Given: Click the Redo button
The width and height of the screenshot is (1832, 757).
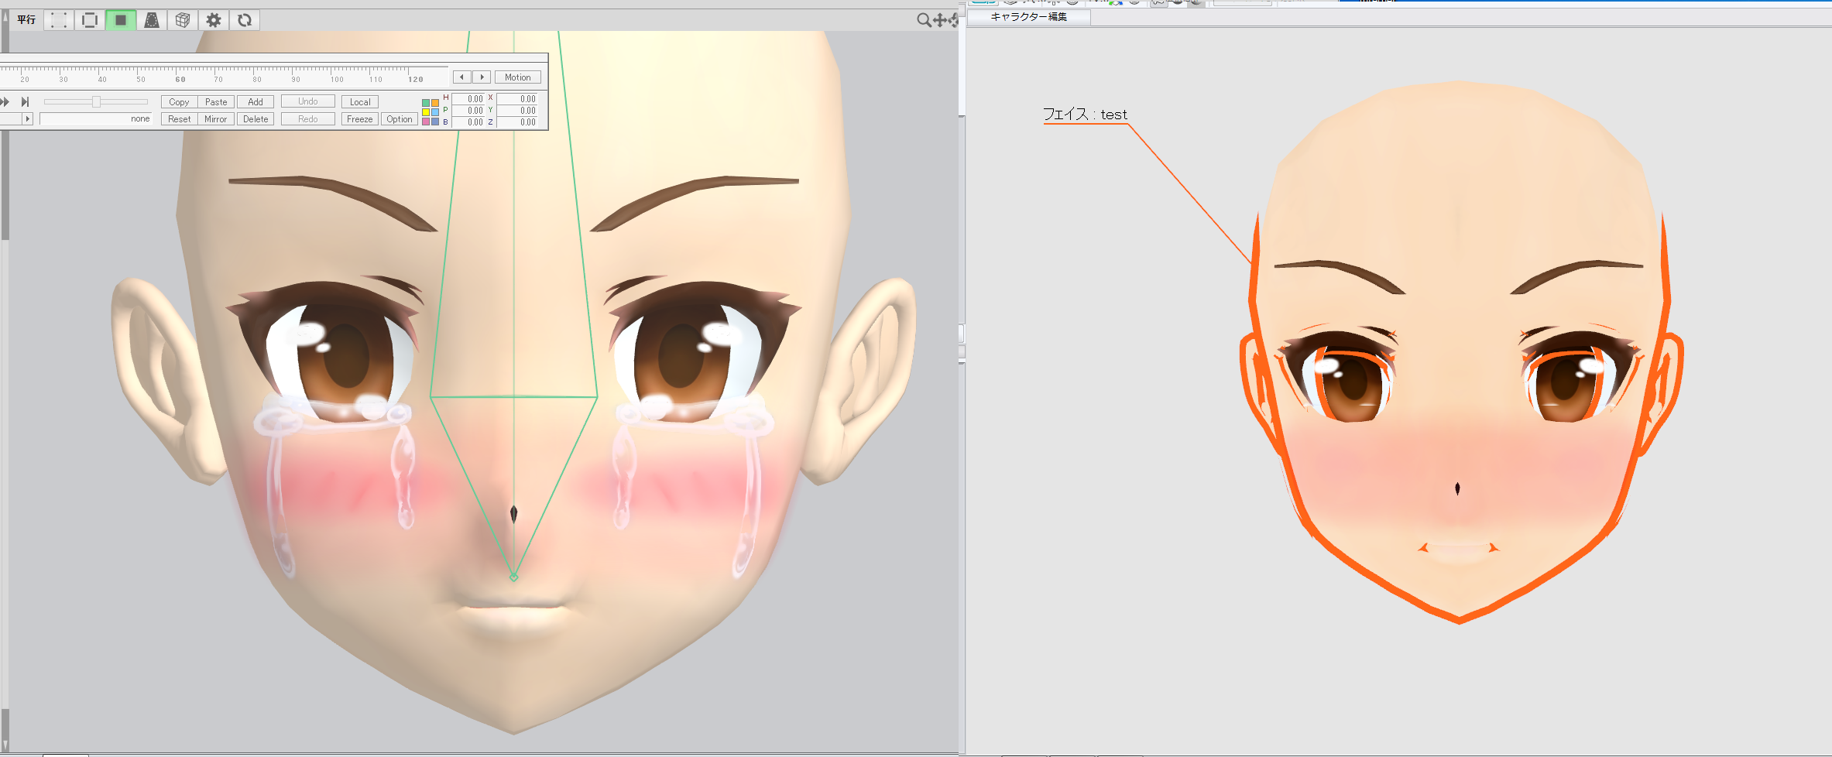Looking at the screenshot, I should 308,119.
